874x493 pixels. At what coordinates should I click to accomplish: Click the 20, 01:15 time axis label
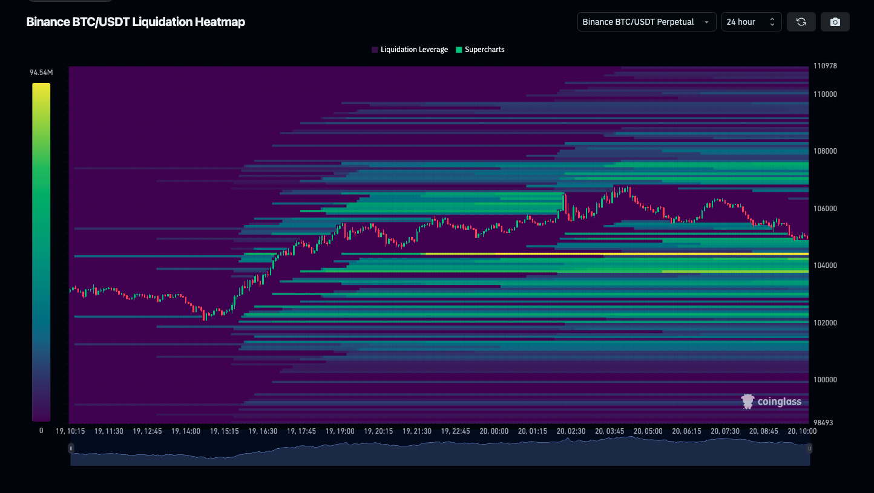click(533, 431)
